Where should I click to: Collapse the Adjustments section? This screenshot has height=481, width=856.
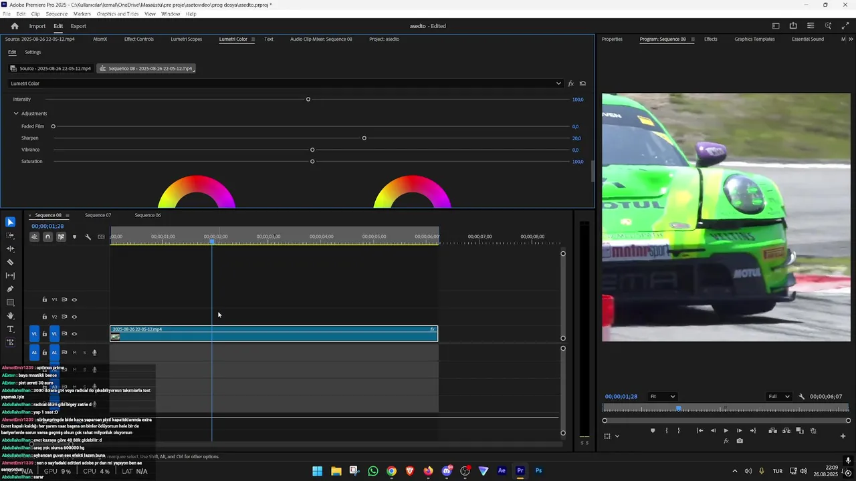[16, 114]
